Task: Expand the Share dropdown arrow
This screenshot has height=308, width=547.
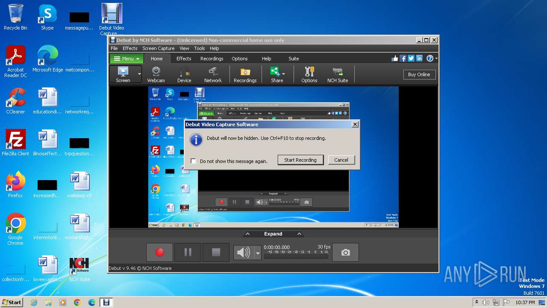Action: pos(284,74)
